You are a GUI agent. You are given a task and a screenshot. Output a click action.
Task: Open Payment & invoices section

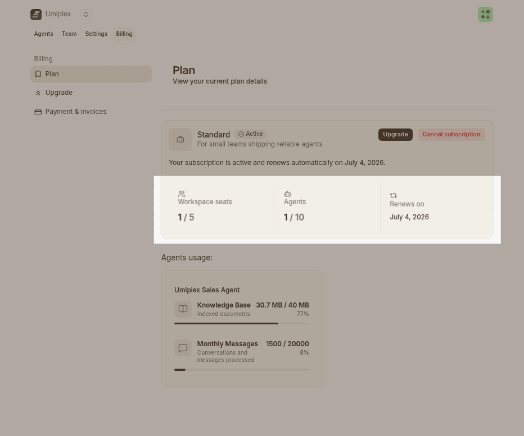[x=91, y=112]
